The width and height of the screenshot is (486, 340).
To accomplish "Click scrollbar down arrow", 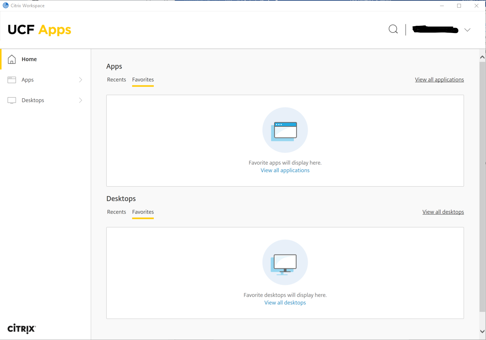I will [482, 332].
